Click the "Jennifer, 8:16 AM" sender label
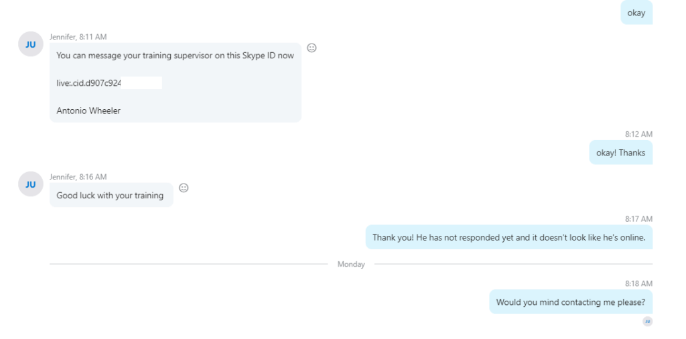Viewport: 686px width, 339px height. [78, 177]
